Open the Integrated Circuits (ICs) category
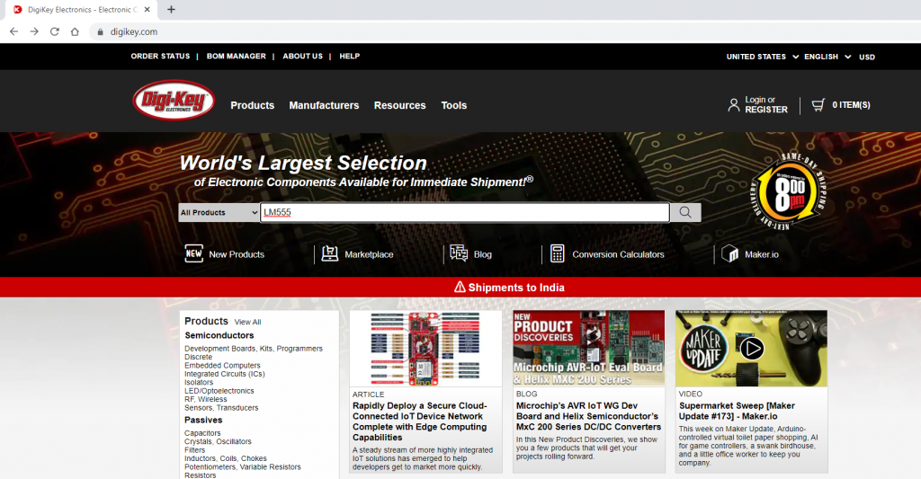Screen dimensions: 921x479 pyautogui.click(x=224, y=374)
